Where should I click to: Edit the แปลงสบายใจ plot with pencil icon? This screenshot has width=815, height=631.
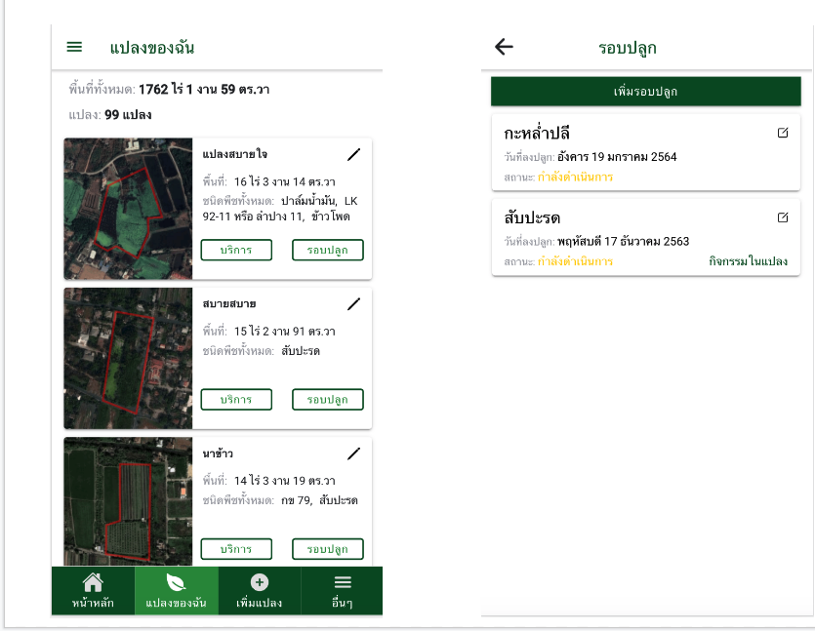354,154
